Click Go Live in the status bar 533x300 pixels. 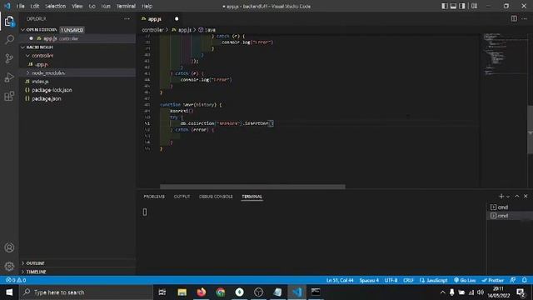(x=465, y=280)
